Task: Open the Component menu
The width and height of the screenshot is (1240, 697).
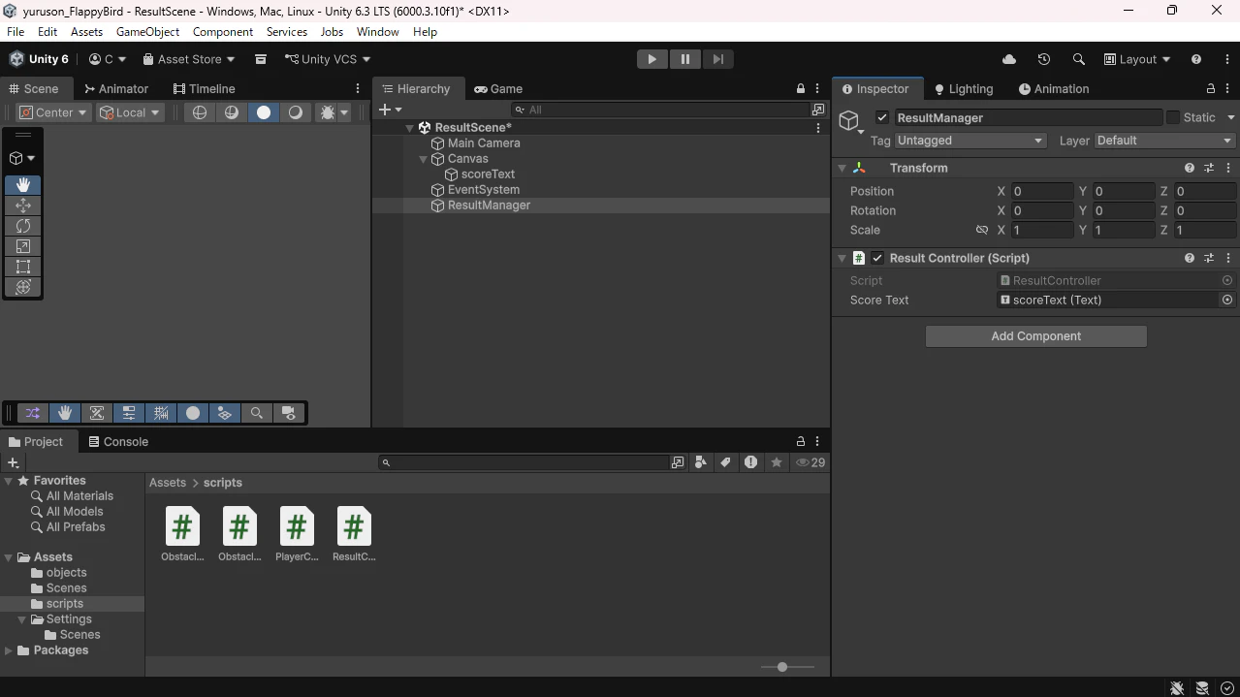Action: [223, 31]
